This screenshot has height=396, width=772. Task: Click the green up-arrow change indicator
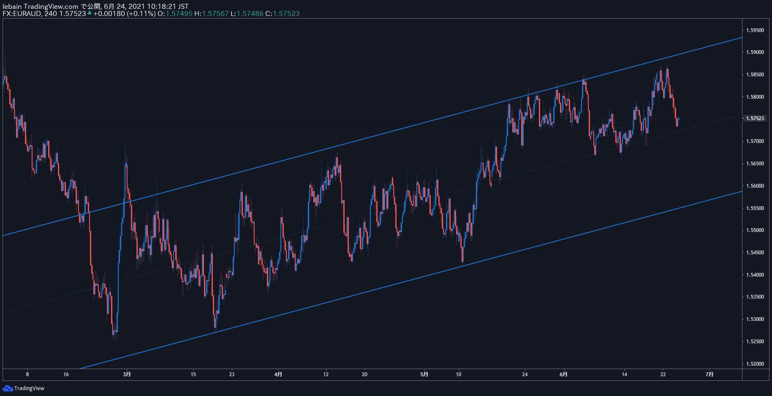click(90, 13)
